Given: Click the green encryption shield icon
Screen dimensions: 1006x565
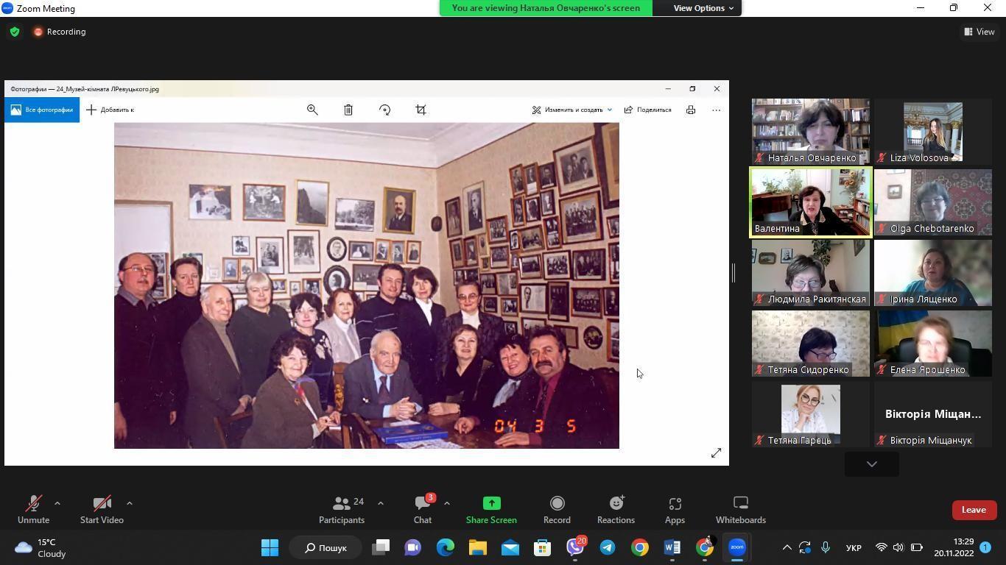Looking at the screenshot, I should [15, 32].
